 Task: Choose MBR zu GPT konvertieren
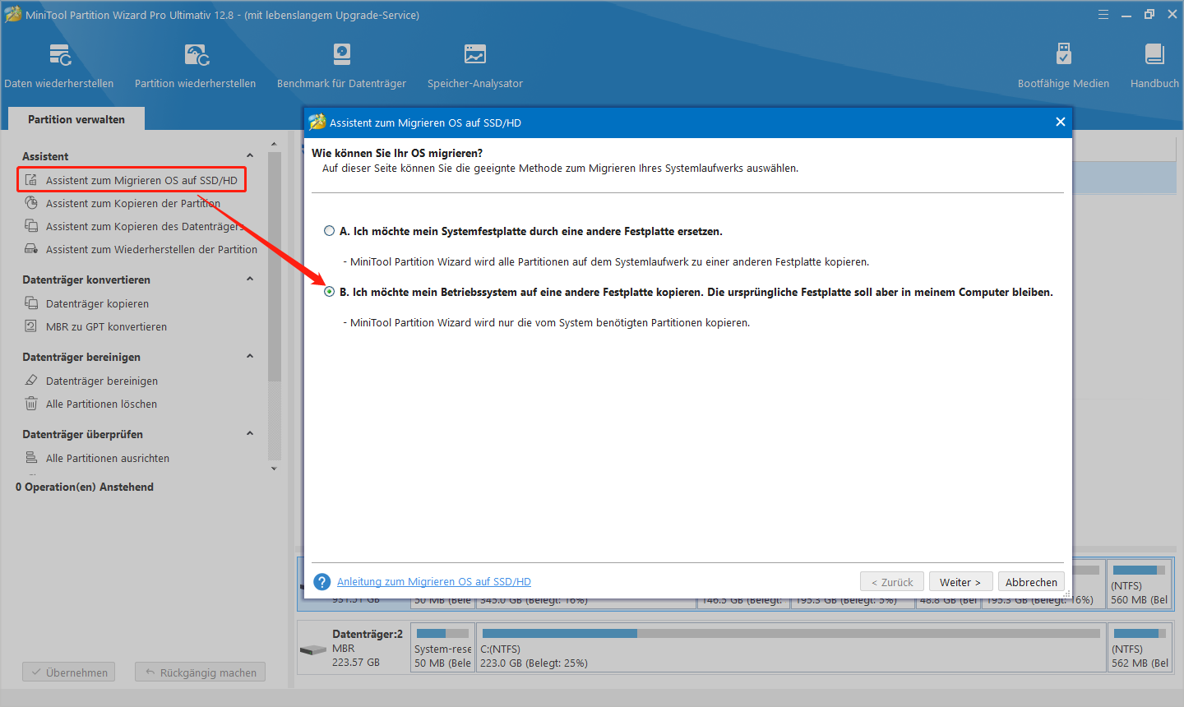(106, 326)
